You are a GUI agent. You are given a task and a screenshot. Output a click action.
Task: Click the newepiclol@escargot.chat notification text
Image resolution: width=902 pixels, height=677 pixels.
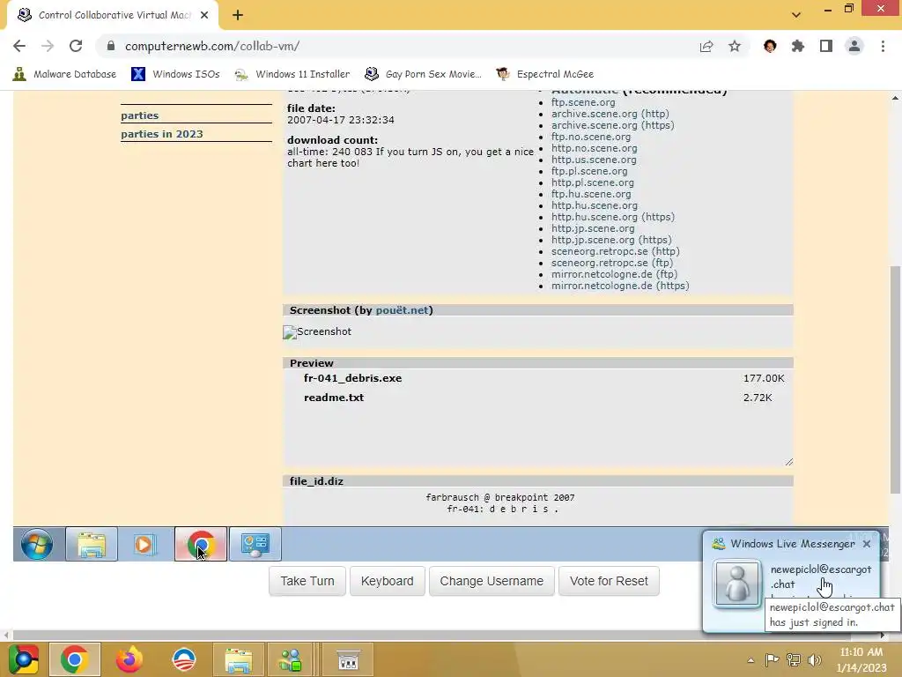[820, 577]
